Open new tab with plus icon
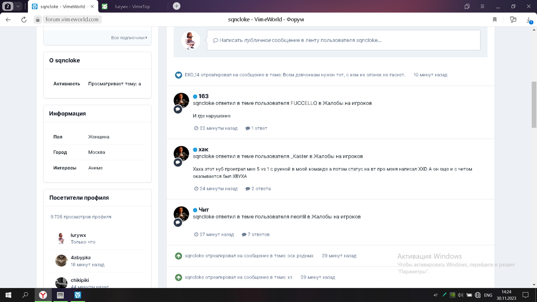Screen dimensions: 537x302 point(177,6)
